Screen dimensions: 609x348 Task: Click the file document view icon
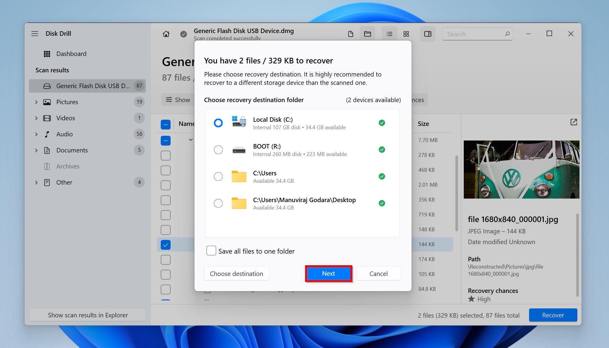click(x=350, y=34)
